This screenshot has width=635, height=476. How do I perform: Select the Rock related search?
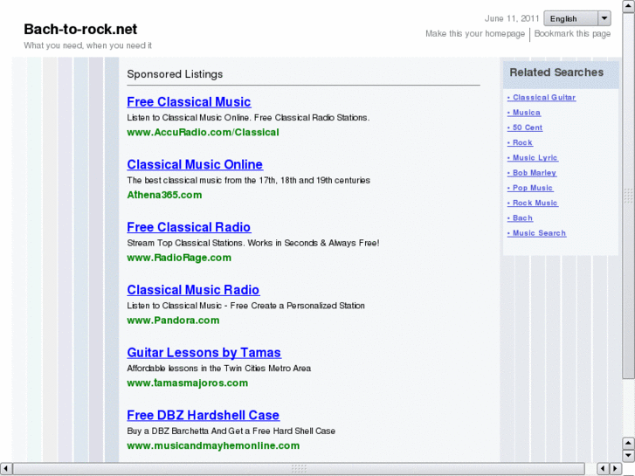coord(520,142)
